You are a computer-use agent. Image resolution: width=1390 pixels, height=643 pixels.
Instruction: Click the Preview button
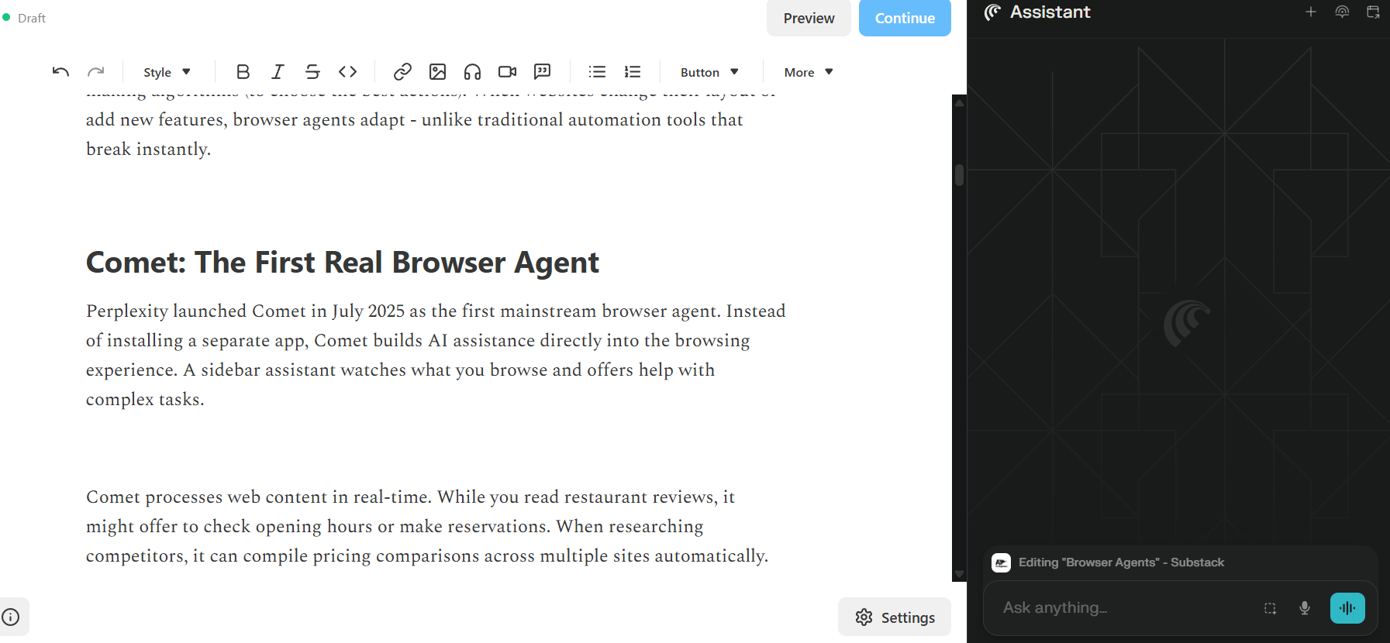coord(809,18)
